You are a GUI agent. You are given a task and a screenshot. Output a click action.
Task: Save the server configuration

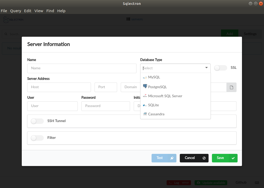pos(225,158)
